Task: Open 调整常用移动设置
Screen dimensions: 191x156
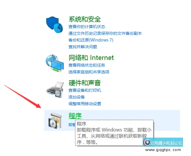Action: coord(85,104)
